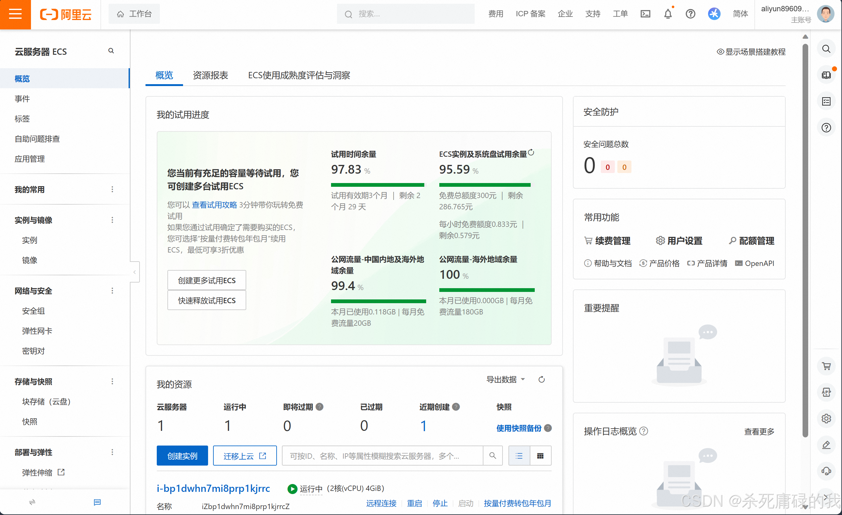Open the right rail documentation book icon

pos(826,75)
